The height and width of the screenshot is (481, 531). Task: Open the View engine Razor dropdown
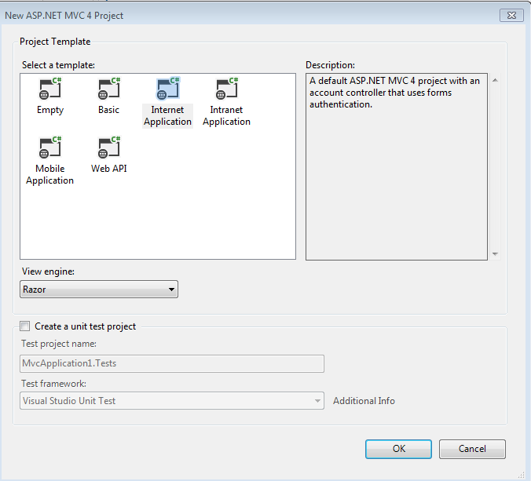(x=99, y=290)
